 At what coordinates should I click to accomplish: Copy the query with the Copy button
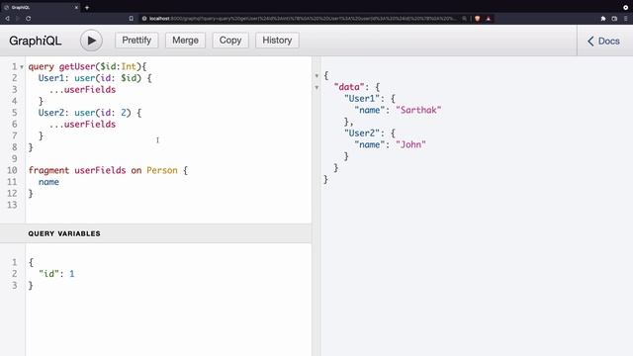230,41
